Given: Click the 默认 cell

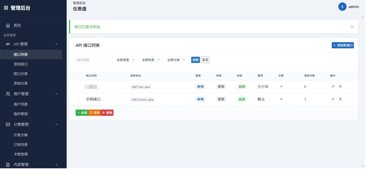Looking at the screenshot, I should 261,99.
